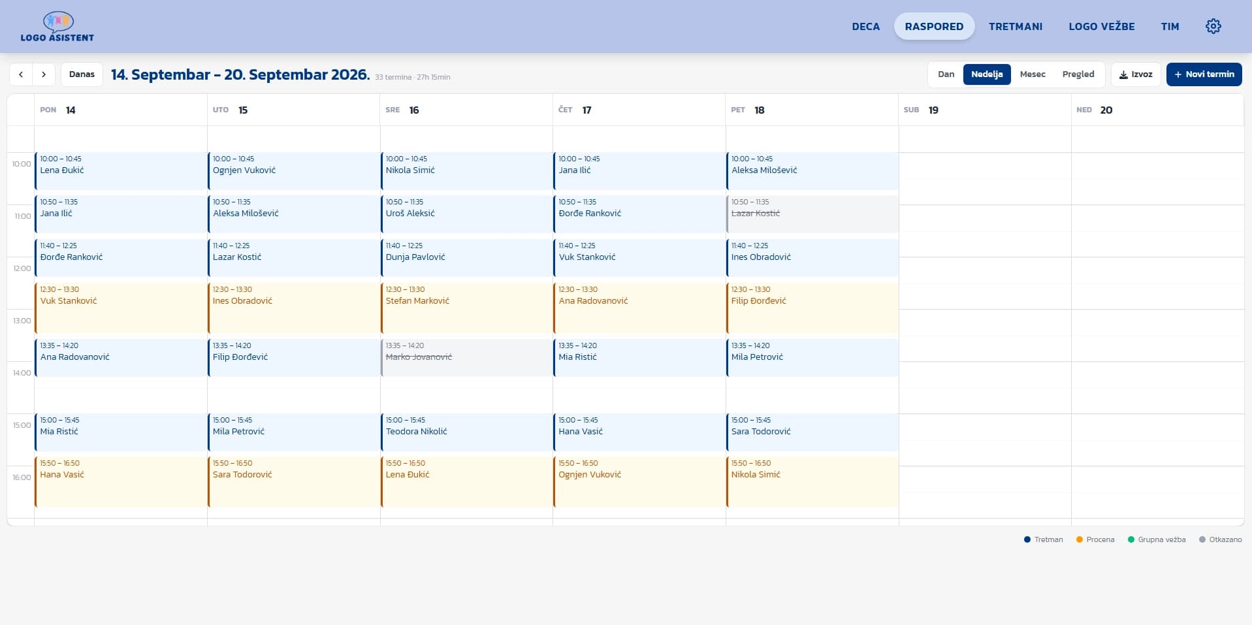This screenshot has width=1252, height=625.
Task: Switch to the Dan view
Action: click(946, 74)
